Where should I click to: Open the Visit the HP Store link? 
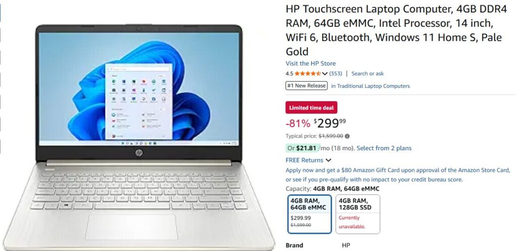click(x=311, y=64)
